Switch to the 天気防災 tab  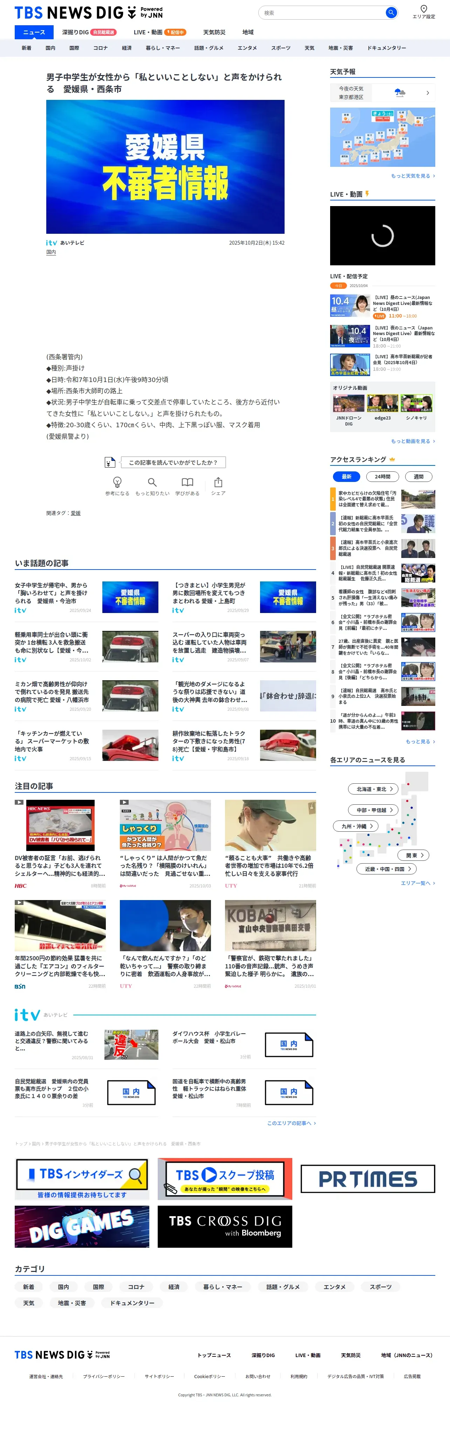point(214,32)
